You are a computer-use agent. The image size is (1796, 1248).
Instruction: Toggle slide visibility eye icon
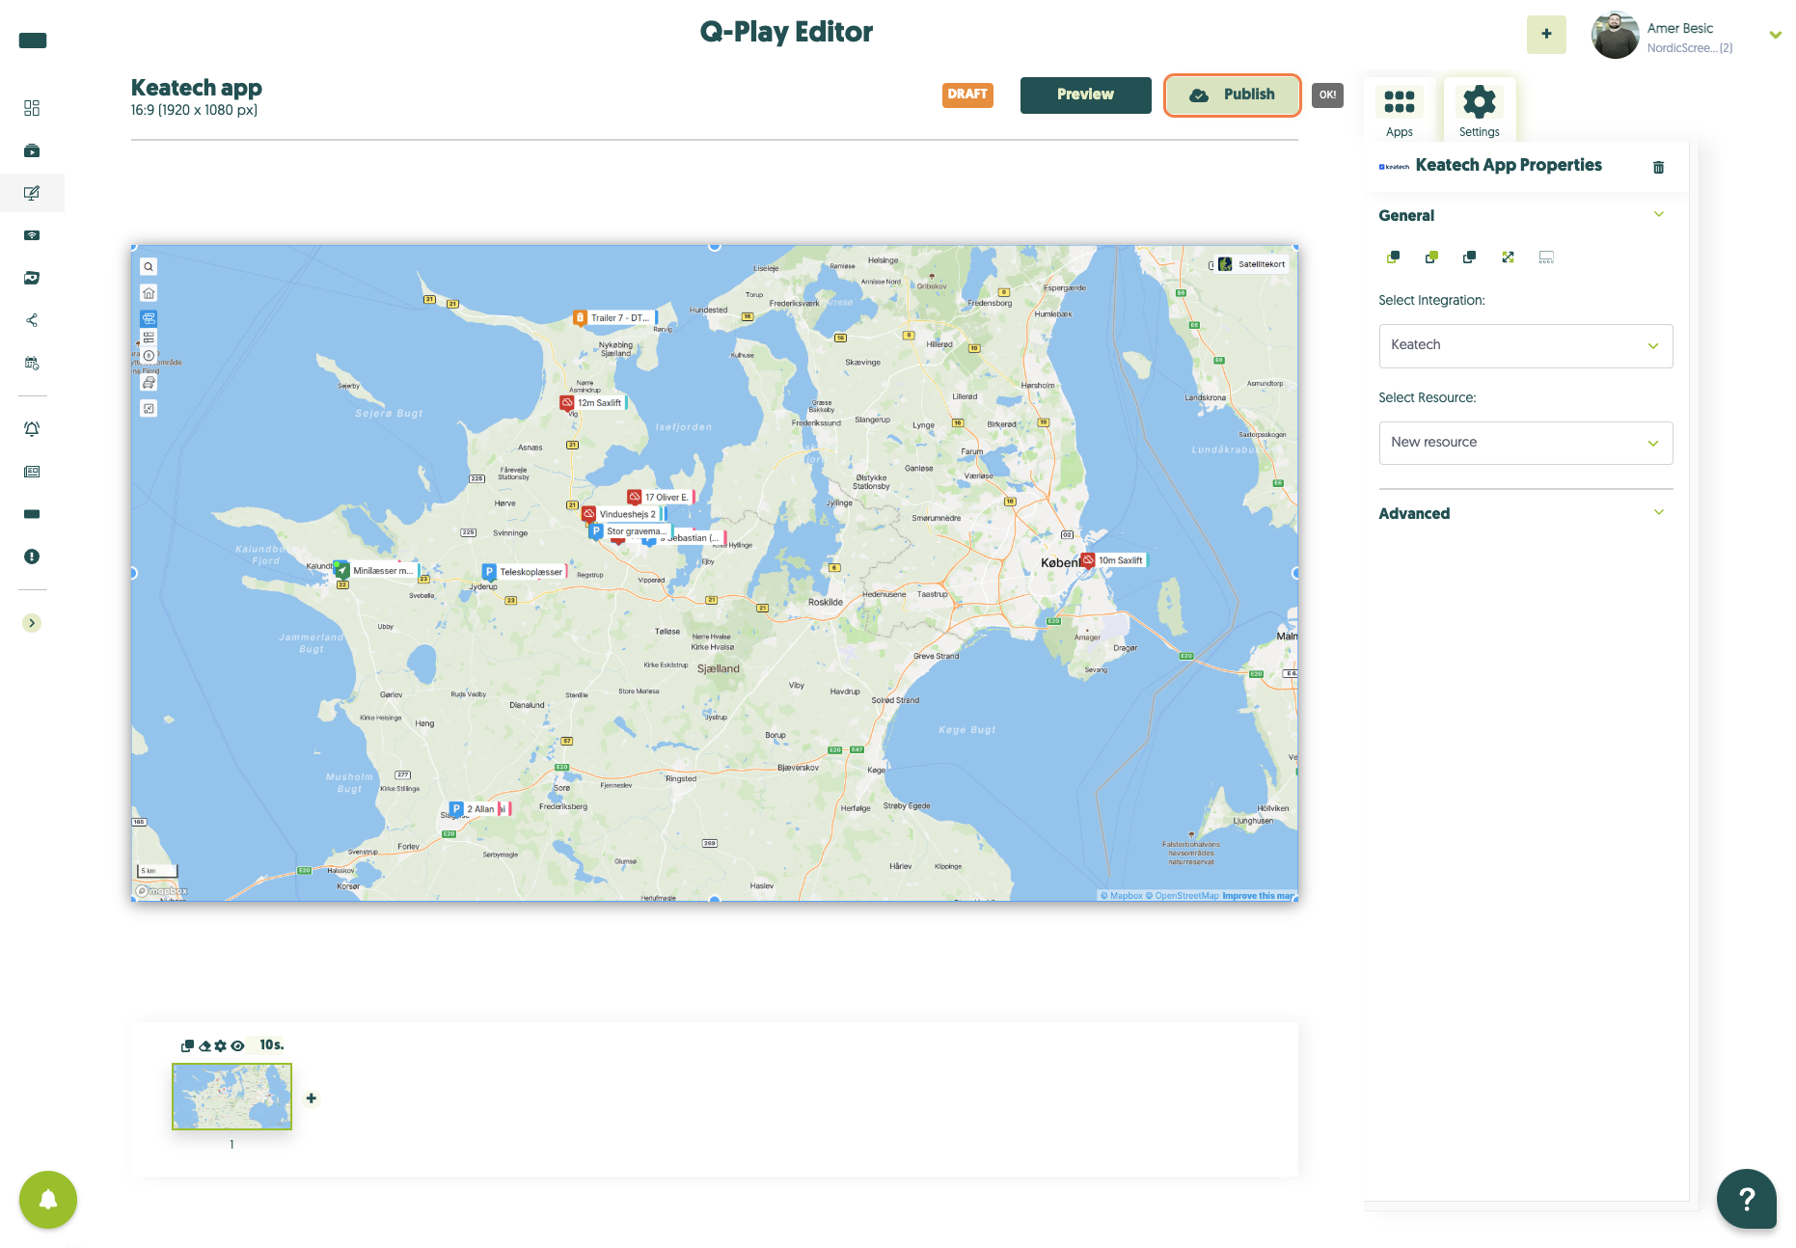coord(237,1046)
